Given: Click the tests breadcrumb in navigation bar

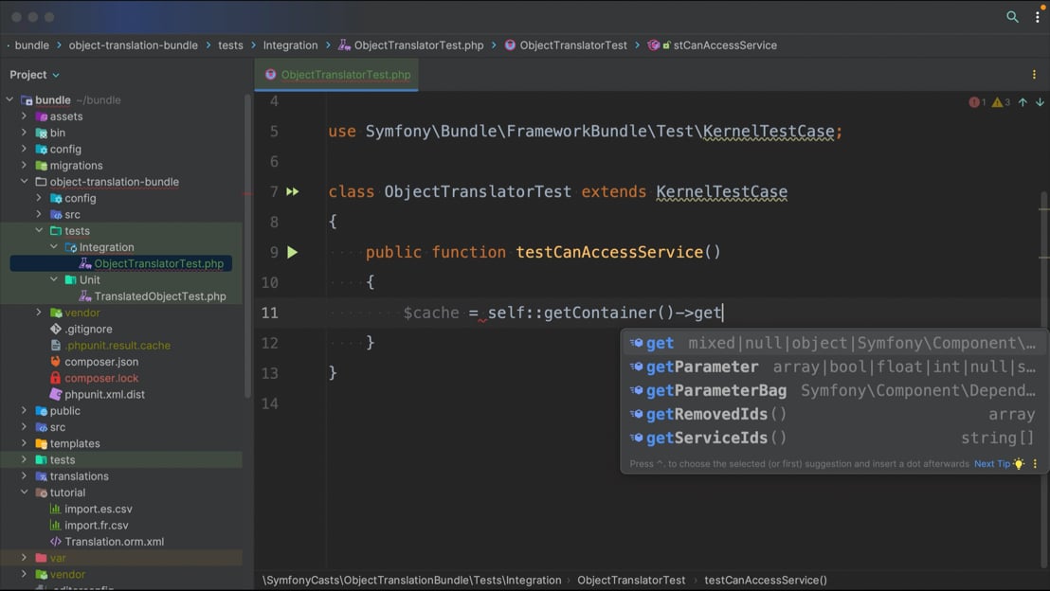Looking at the screenshot, I should 230,45.
